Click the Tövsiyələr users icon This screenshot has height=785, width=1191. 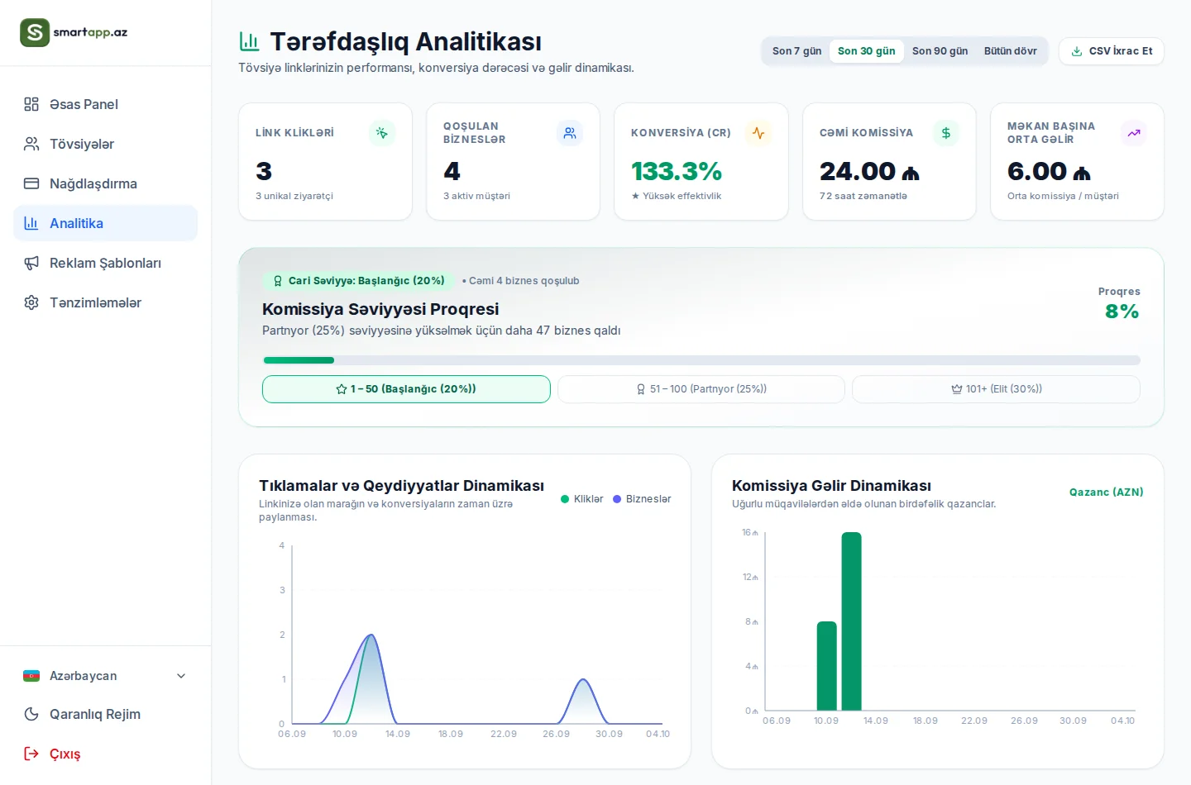(31, 144)
